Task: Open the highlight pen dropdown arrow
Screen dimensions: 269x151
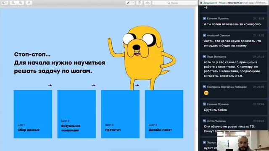Action: click(133, 3)
